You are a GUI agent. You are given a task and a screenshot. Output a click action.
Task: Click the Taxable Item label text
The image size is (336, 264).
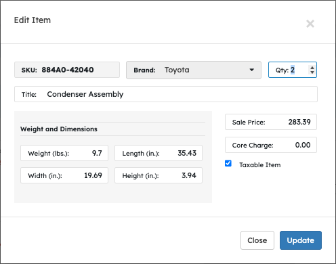point(260,165)
